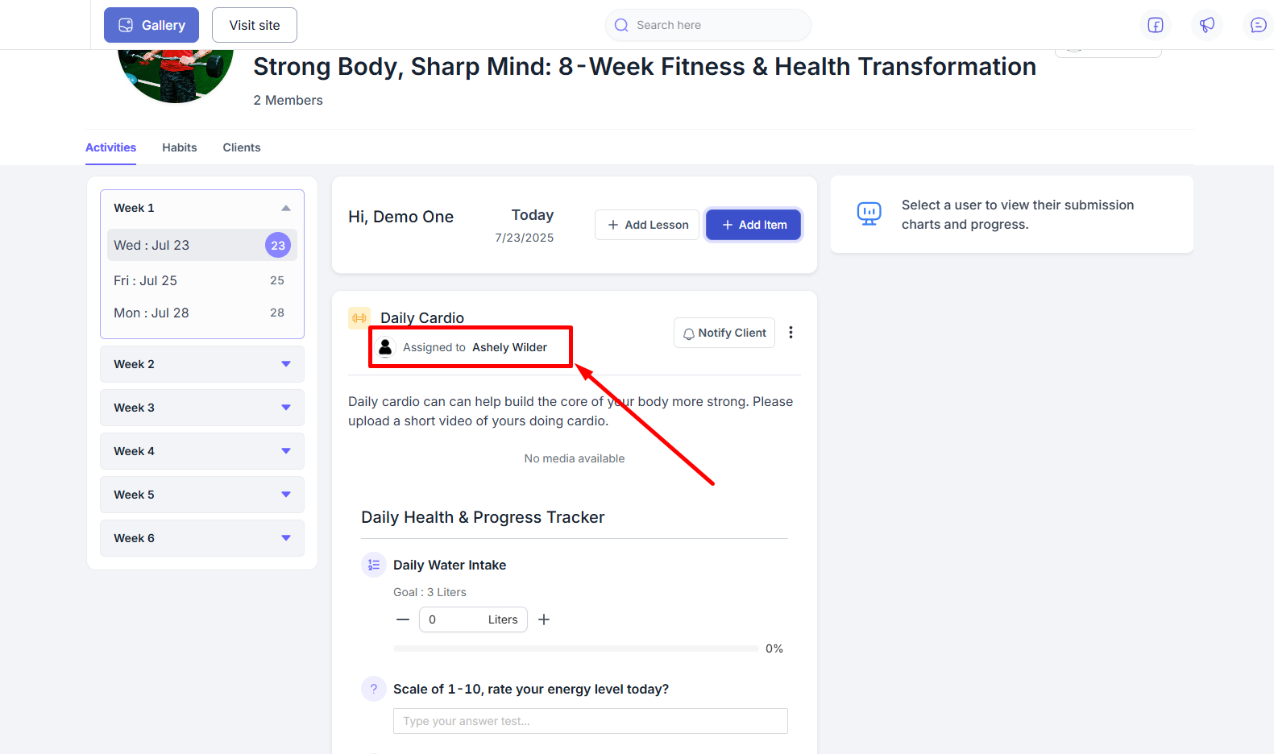
Task: Open the Clients tab
Action: (241, 147)
